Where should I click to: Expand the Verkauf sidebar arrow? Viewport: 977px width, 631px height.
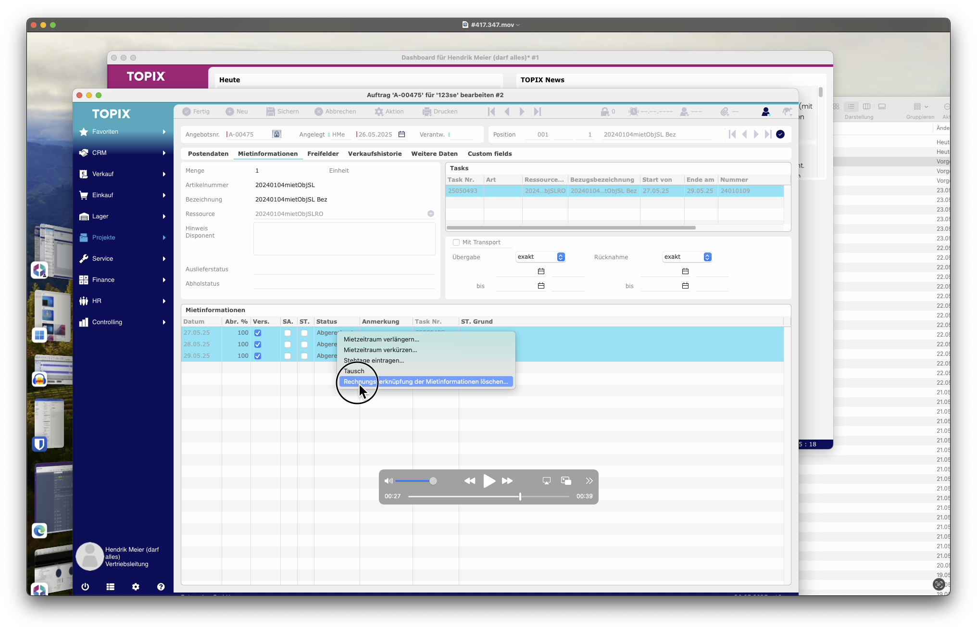pos(164,174)
